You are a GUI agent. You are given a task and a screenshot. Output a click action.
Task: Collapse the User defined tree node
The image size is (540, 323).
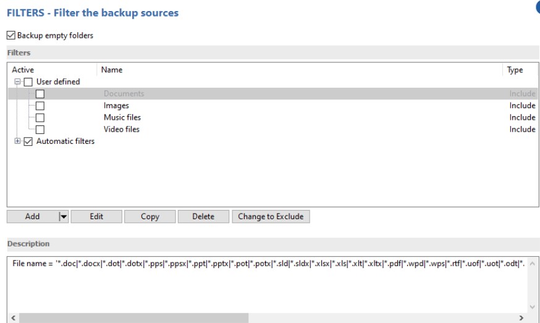coord(17,82)
